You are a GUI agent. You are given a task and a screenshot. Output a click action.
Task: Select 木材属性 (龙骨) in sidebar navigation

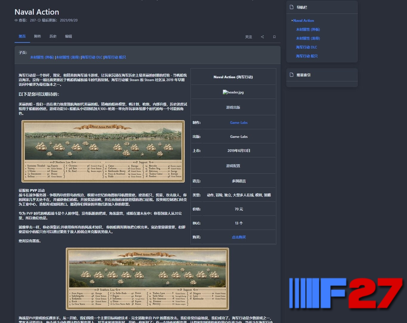[x=308, y=38]
